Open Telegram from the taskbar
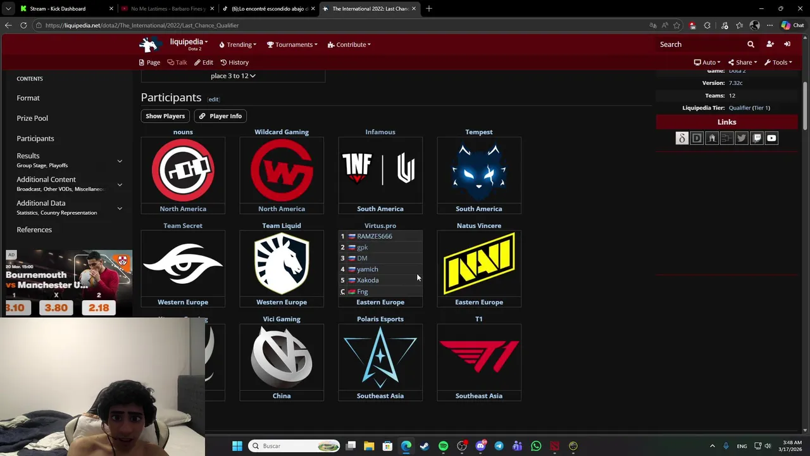The width and height of the screenshot is (810, 456). [x=499, y=446]
